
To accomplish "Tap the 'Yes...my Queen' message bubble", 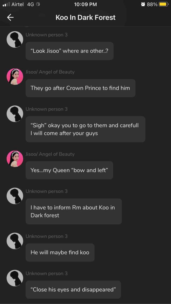I will 69,170.
